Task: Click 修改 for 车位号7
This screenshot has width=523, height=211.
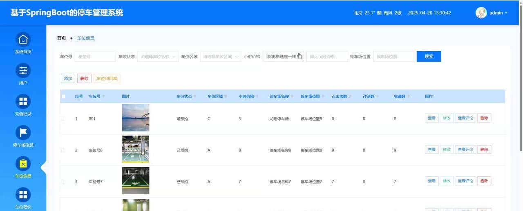Action: (447, 181)
